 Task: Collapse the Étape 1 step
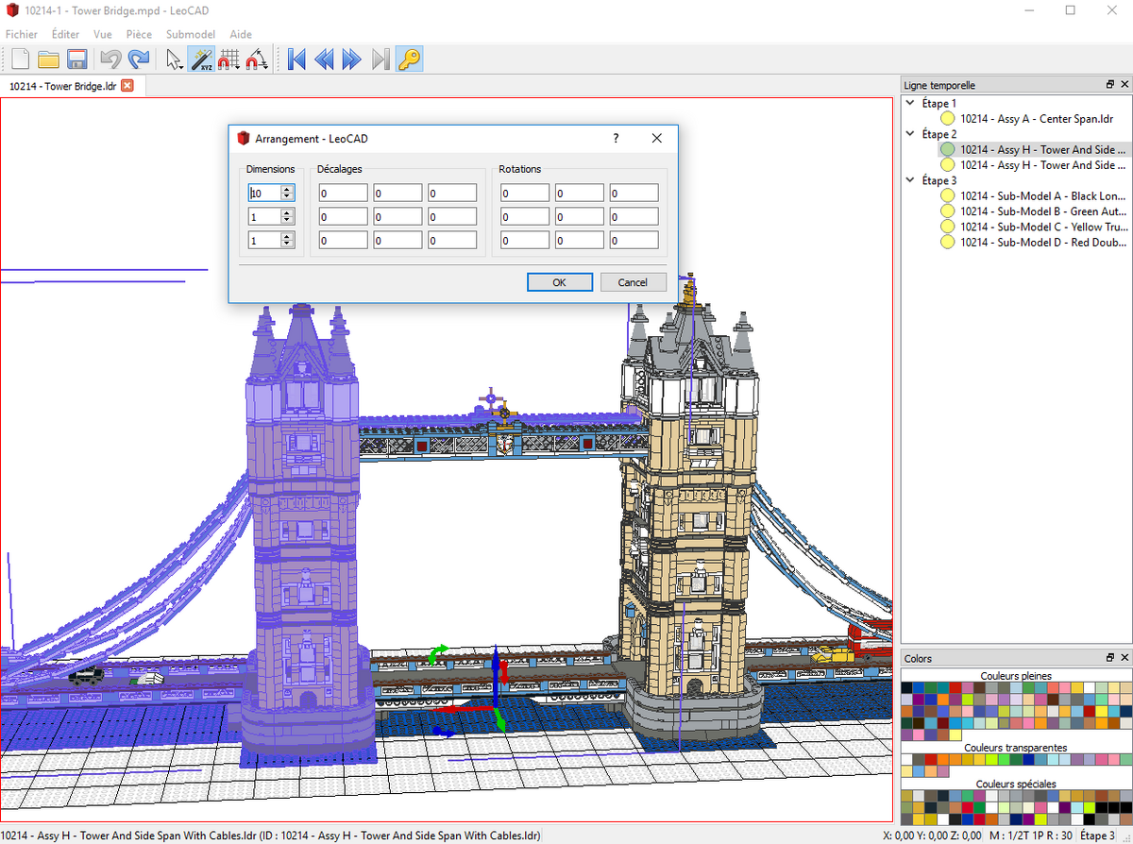(x=910, y=103)
